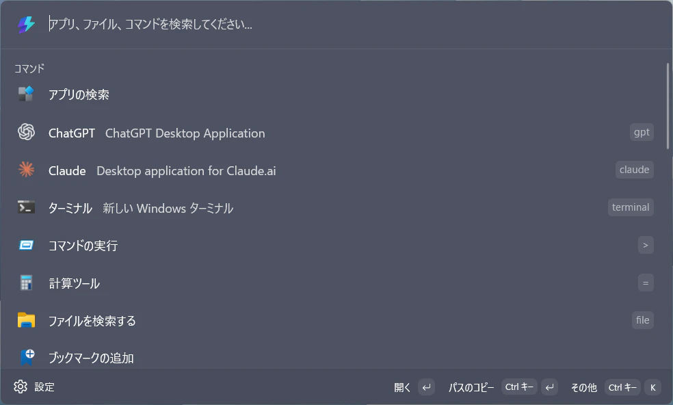673x405 pixels.
Task: Click the 計算ツール calculator icon
Action: pos(26,283)
